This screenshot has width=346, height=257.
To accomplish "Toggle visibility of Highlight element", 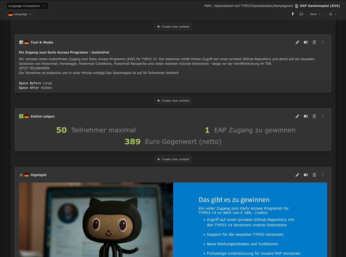I will pos(306,175).
